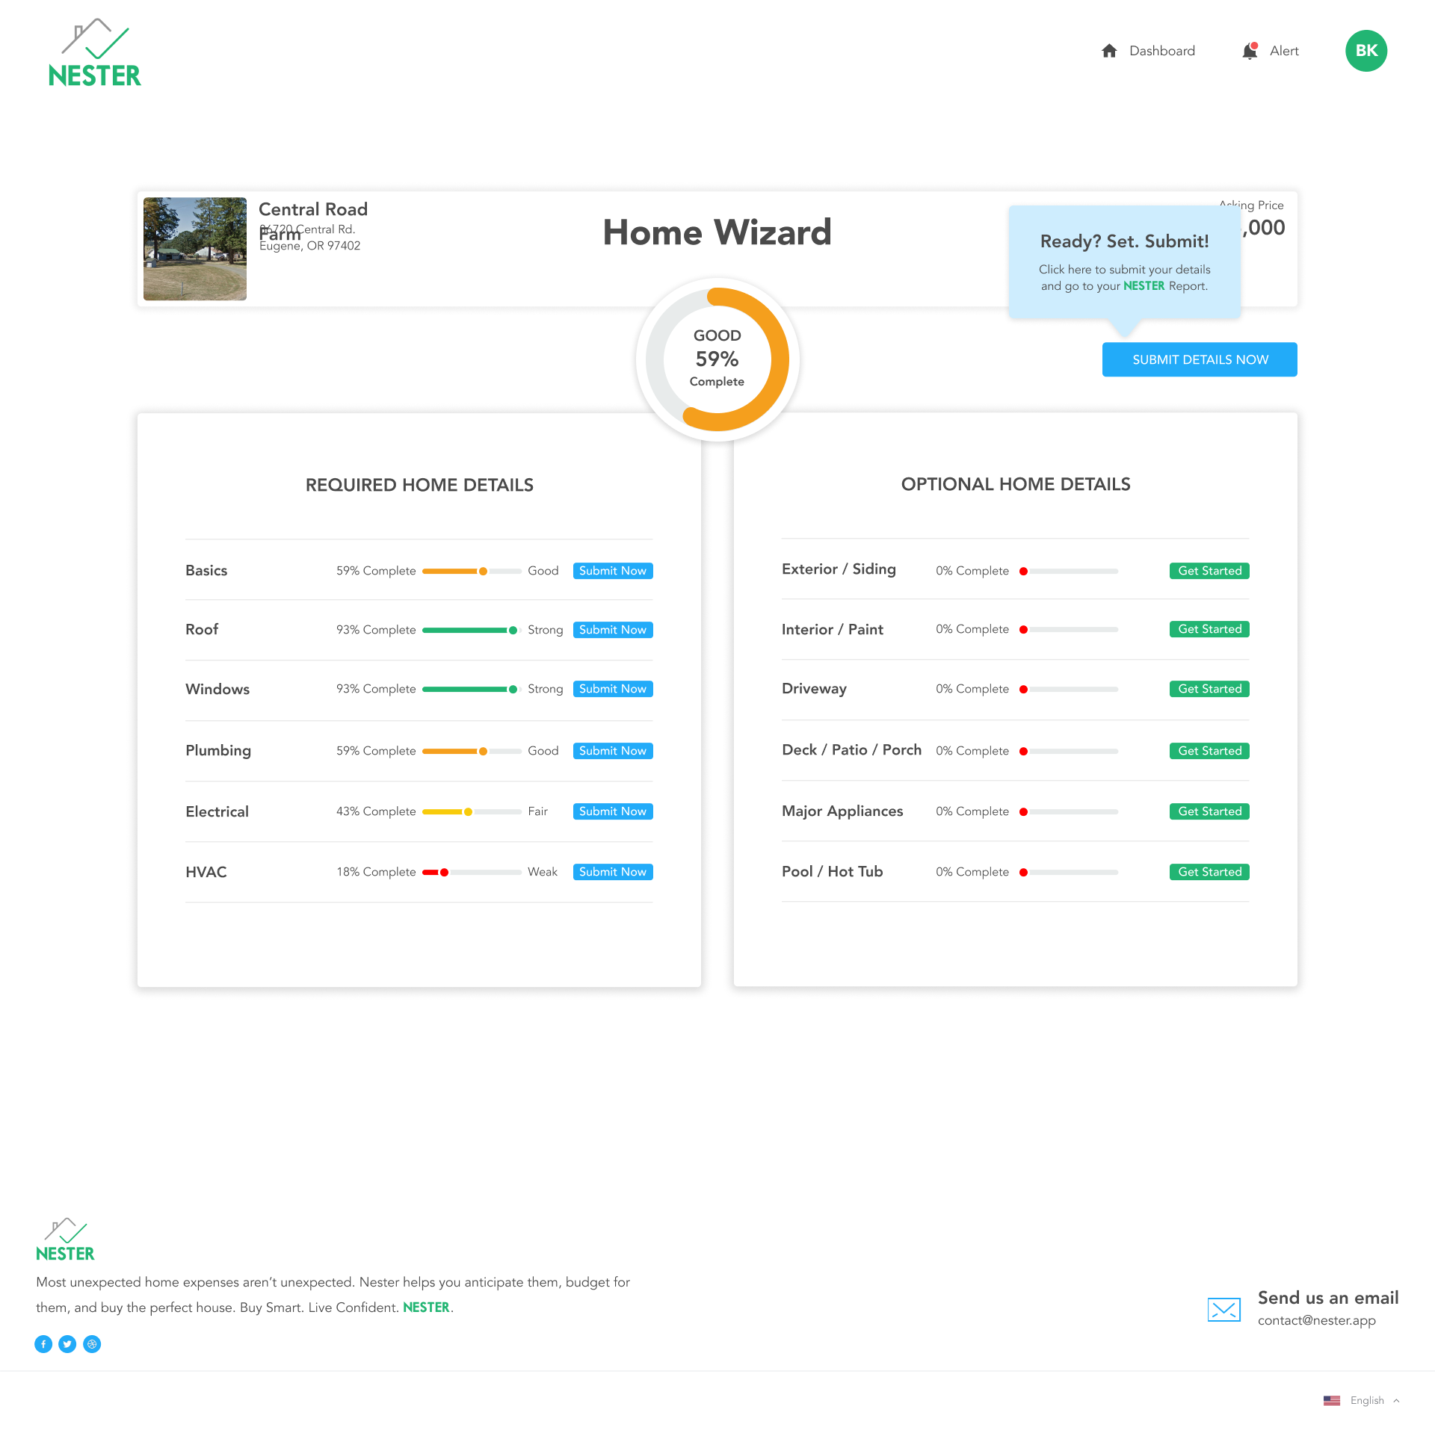Screen dimensions: 1435x1436
Task: Get started on Exterior / Siding
Action: pyautogui.click(x=1209, y=571)
